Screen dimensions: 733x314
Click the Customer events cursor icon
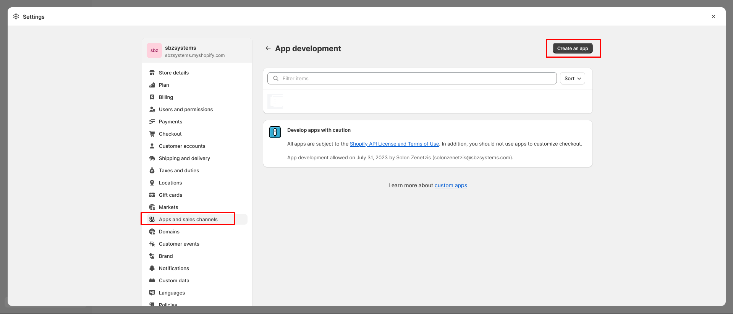(152, 244)
